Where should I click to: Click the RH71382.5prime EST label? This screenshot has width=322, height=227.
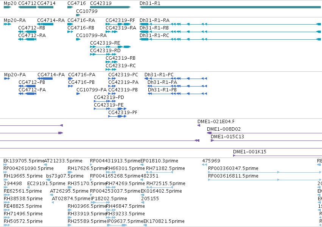pos(165,168)
